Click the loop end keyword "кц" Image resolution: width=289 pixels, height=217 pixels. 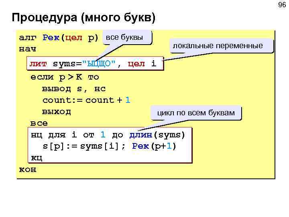37,158
